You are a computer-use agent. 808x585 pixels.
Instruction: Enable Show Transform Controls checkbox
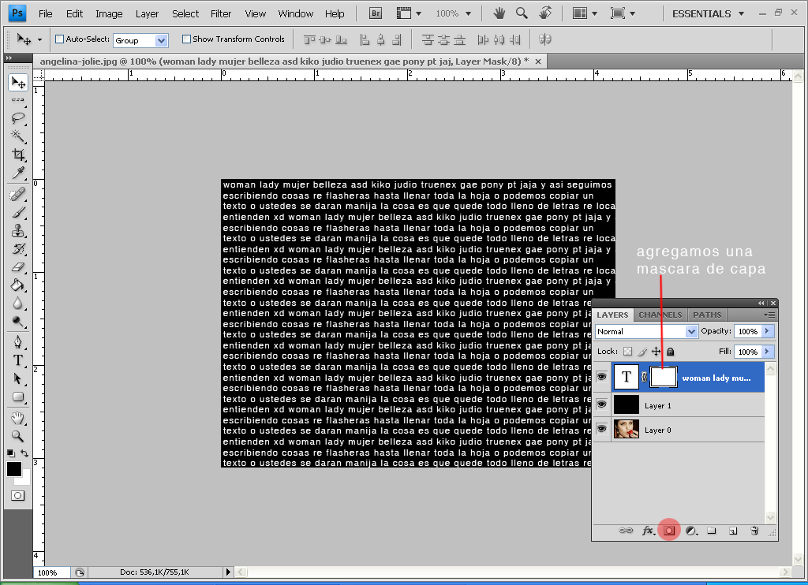[x=186, y=39]
